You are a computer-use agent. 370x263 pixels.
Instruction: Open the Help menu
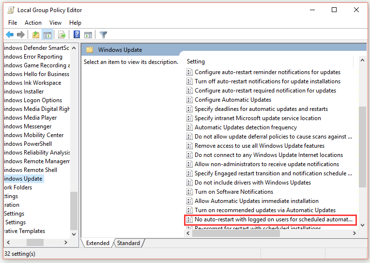(x=75, y=23)
